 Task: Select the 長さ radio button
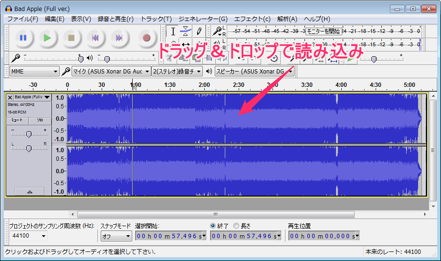[236, 226]
